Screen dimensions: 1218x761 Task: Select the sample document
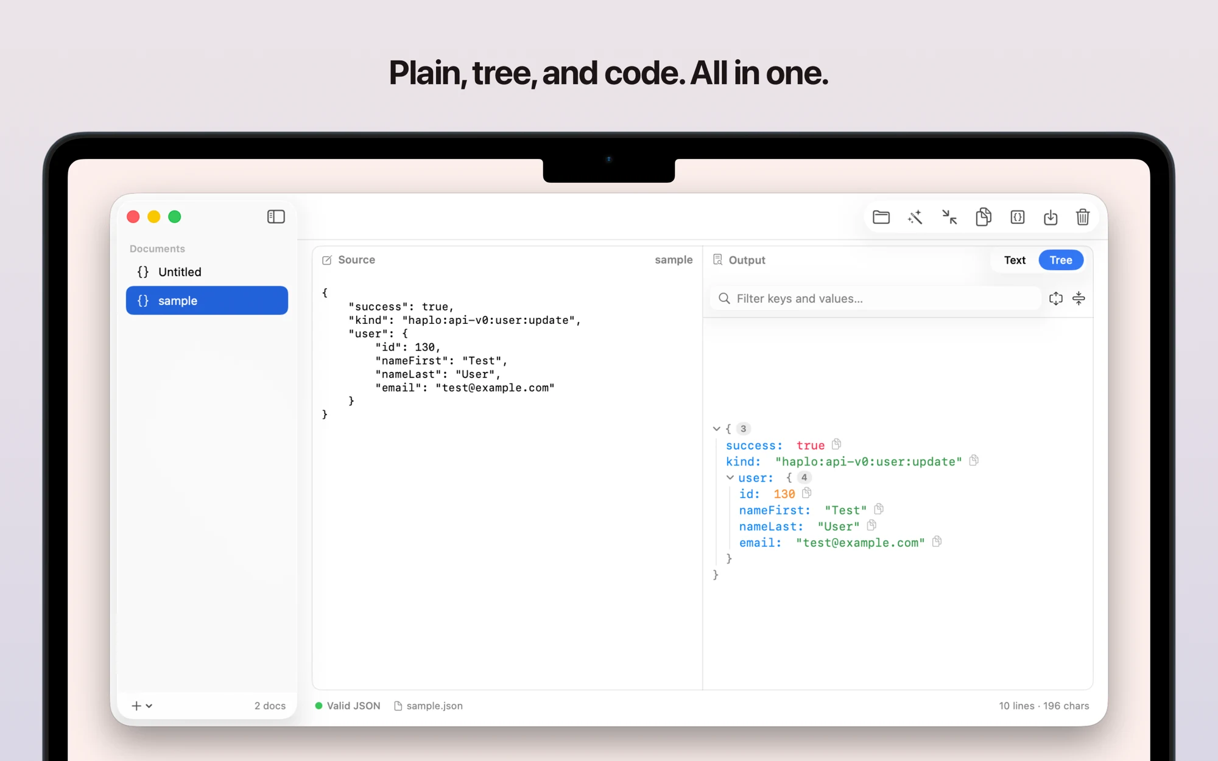coord(207,301)
